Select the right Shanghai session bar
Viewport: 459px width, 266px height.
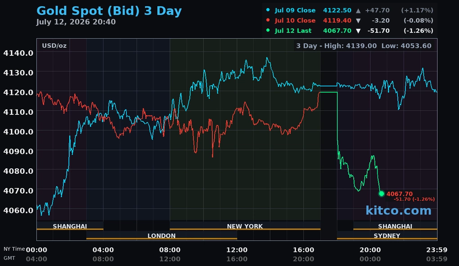(x=395, y=226)
